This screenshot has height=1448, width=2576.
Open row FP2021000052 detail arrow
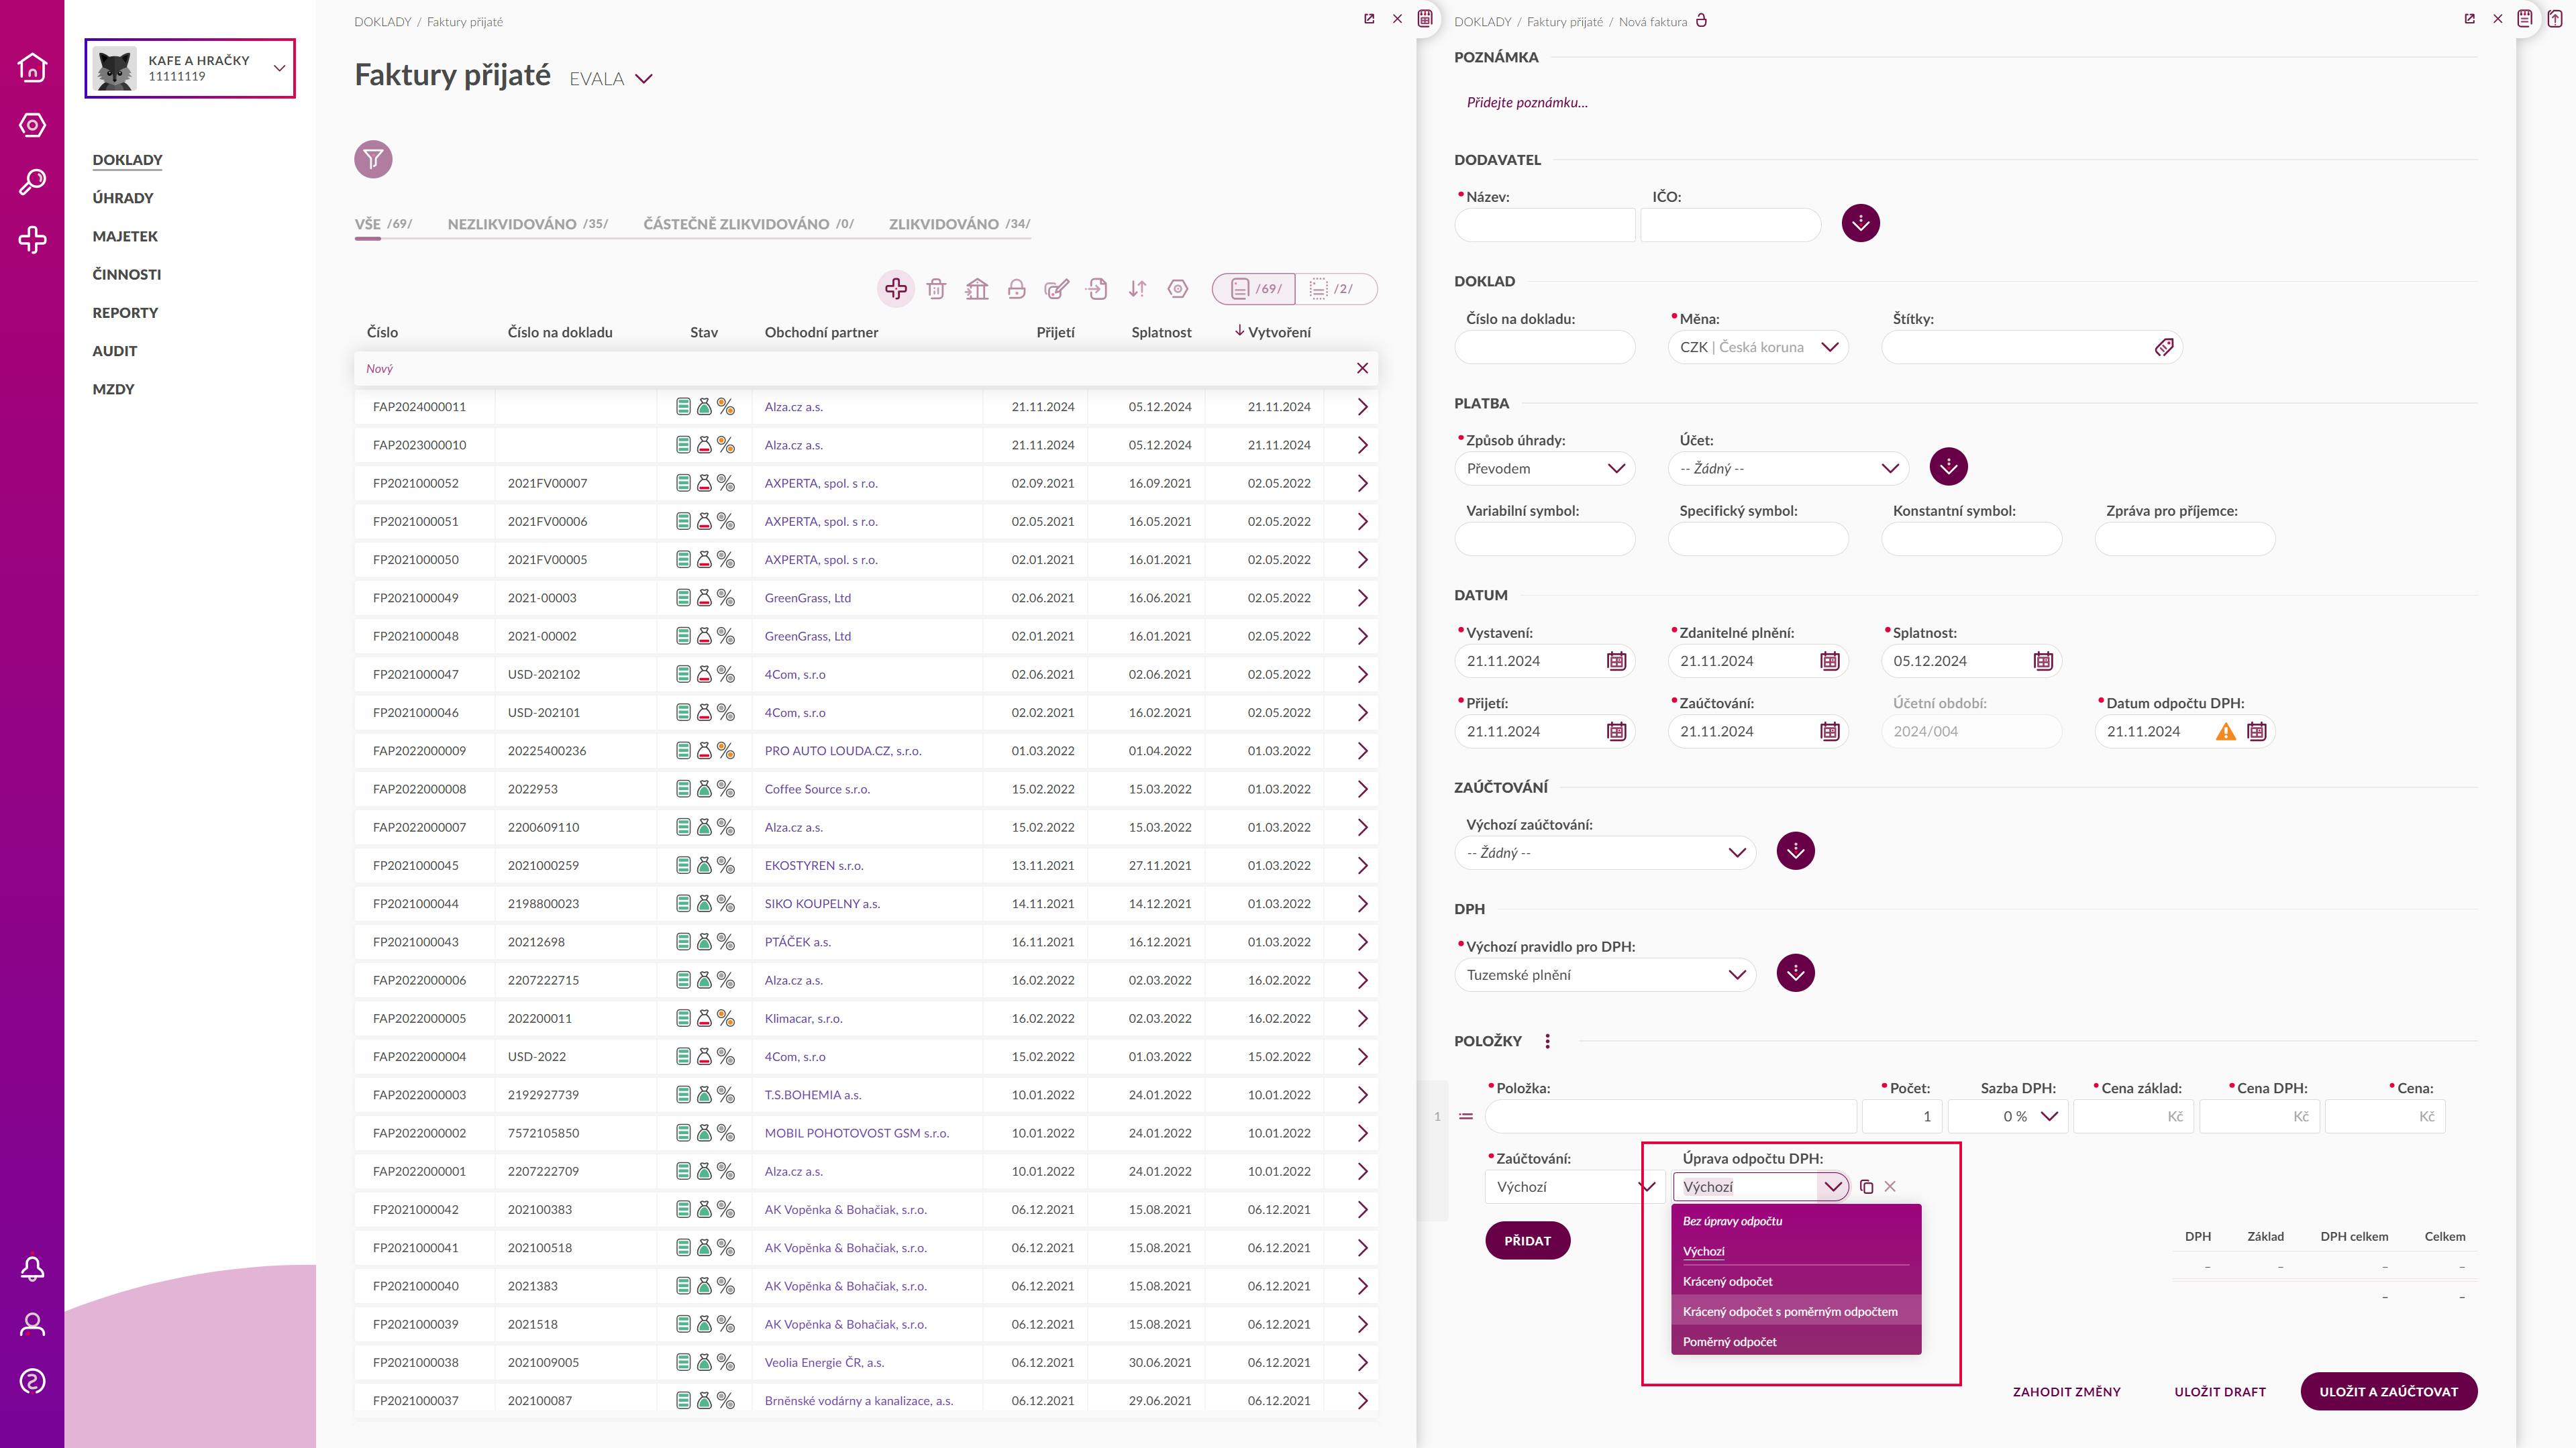(1362, 484)
